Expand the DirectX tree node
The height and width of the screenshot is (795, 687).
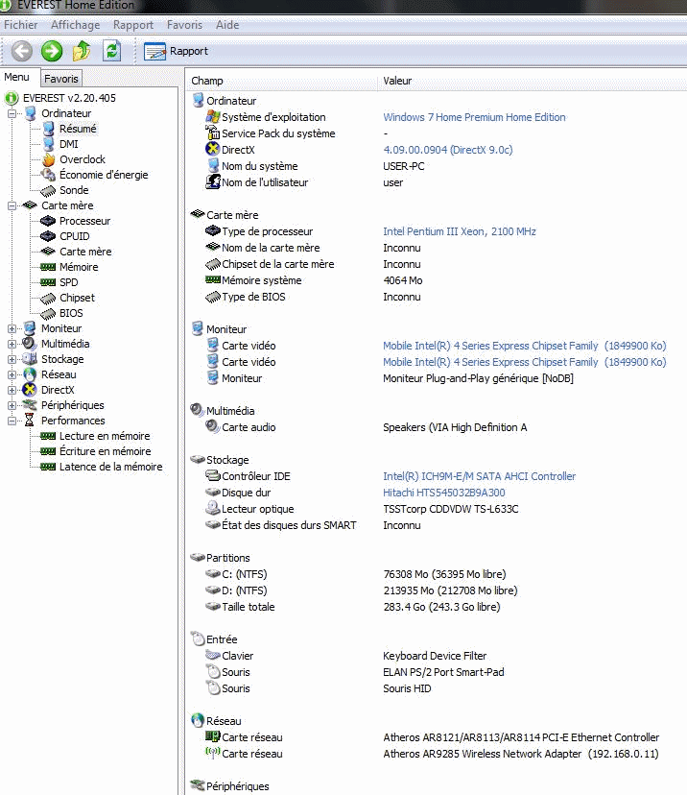coord(12,390)
